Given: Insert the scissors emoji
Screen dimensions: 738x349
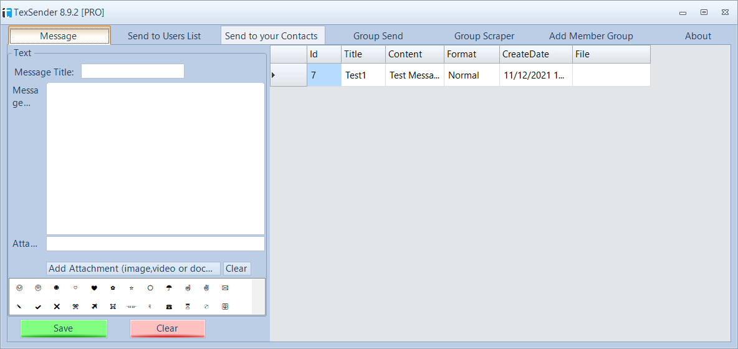Looking at the screenshot, I should [75, 306].
